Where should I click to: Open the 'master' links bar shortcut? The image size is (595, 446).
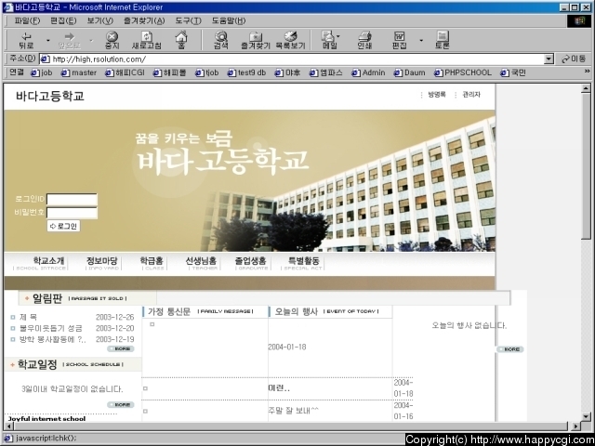(79, 72)
